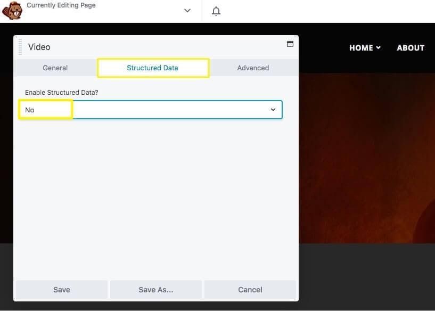Cancel the Video settings changes
Viewport: 435px width, 311px height.
(x=250, y=290)
